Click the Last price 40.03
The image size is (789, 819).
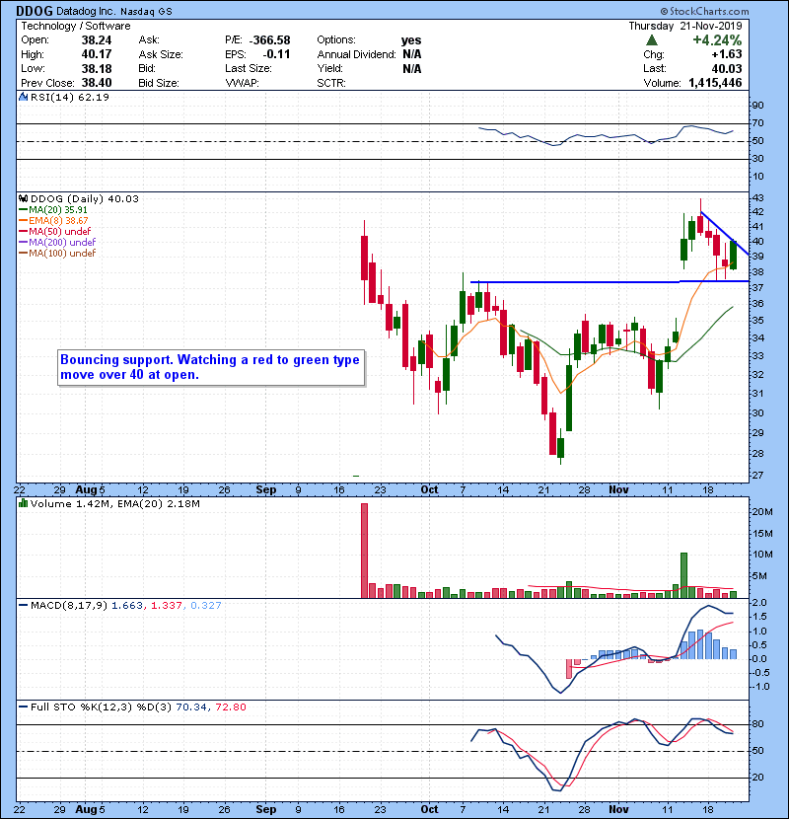pyautogui.click(x=726, y=68)
